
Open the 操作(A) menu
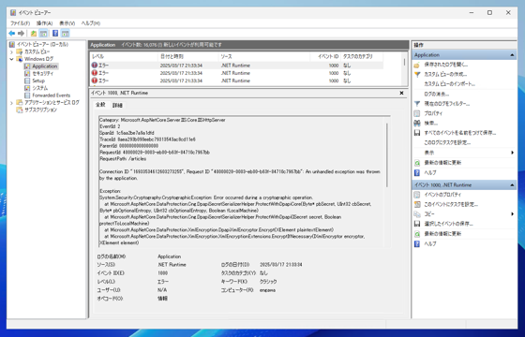pos(45,23)
